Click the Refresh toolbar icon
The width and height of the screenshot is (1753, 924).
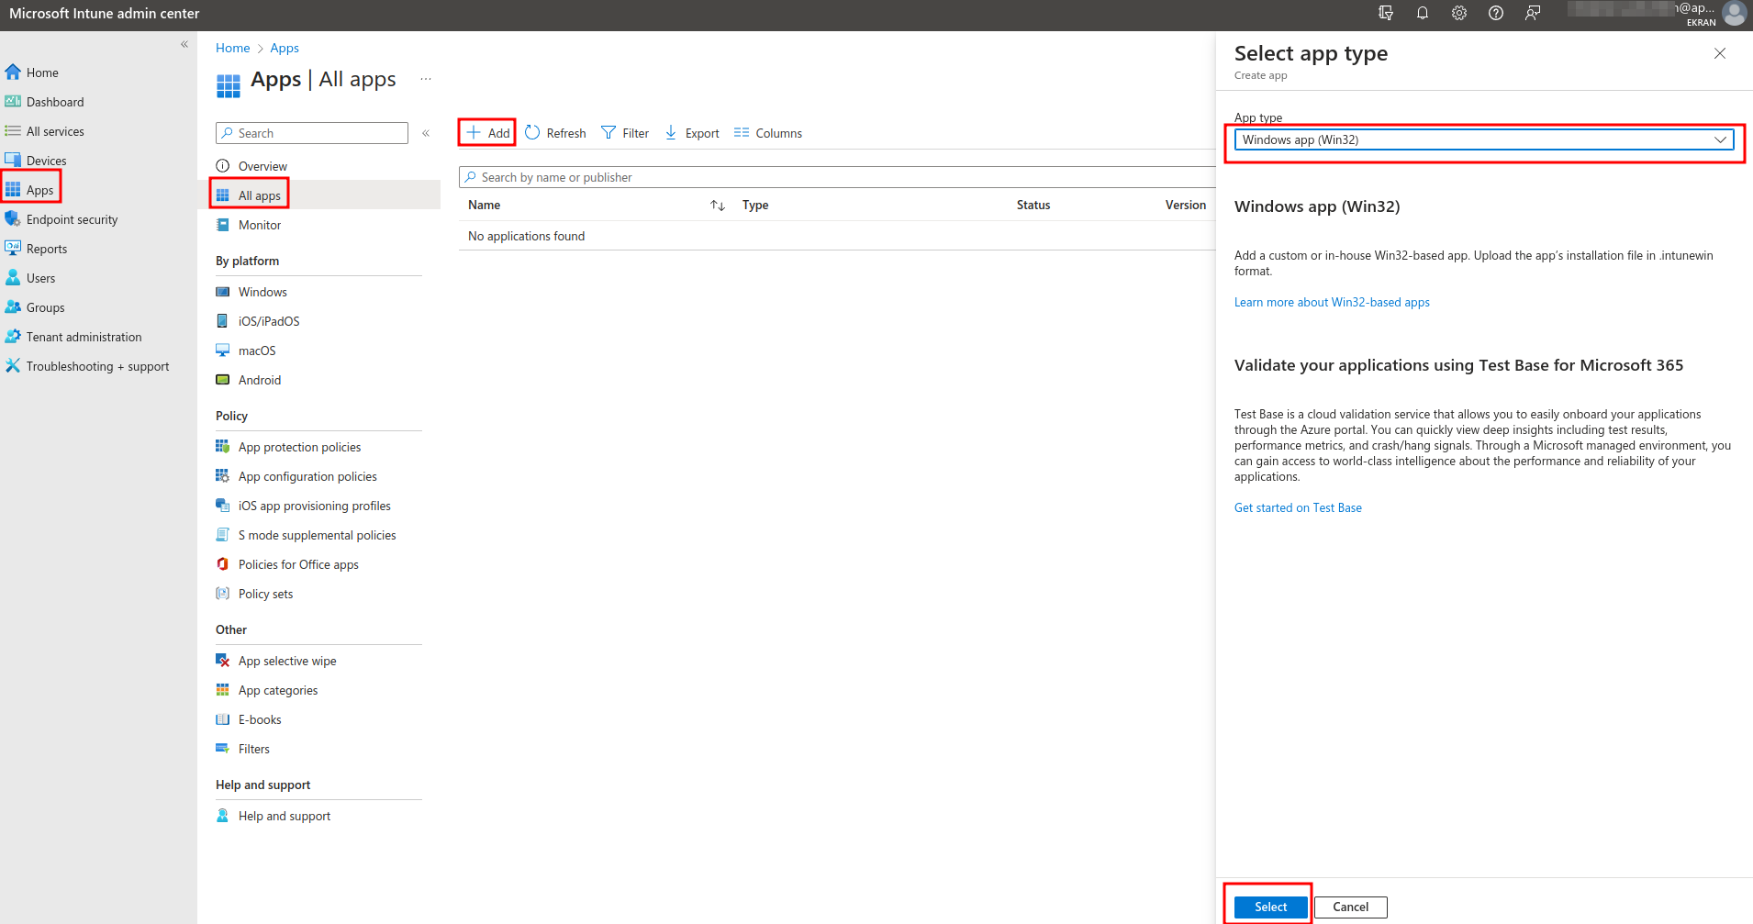pyautogui.click(x=533, y=133)
